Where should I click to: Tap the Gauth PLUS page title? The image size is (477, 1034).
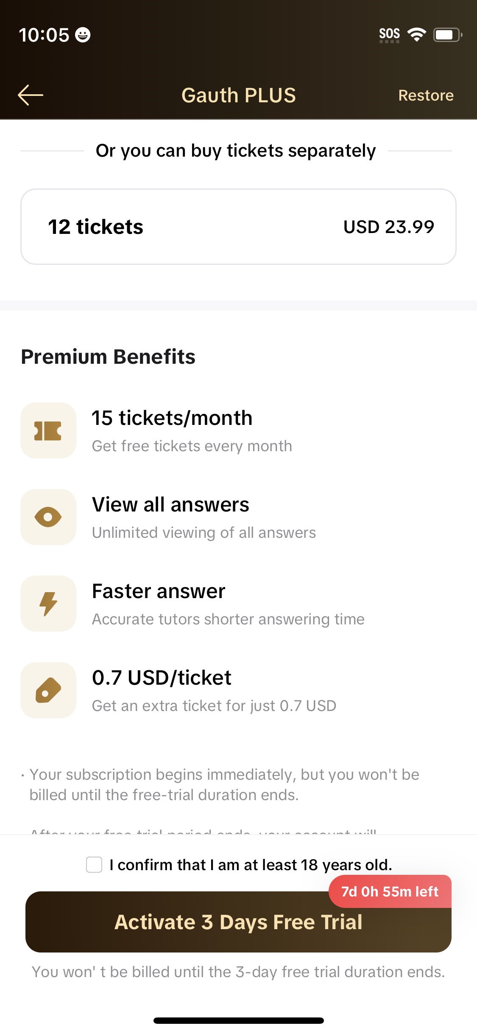[238, 95]
